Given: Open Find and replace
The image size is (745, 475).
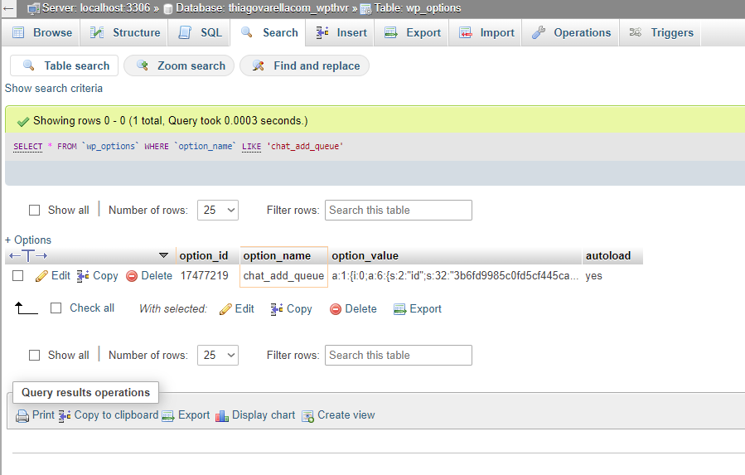Looking at the screenshot, I should [305, 65].
